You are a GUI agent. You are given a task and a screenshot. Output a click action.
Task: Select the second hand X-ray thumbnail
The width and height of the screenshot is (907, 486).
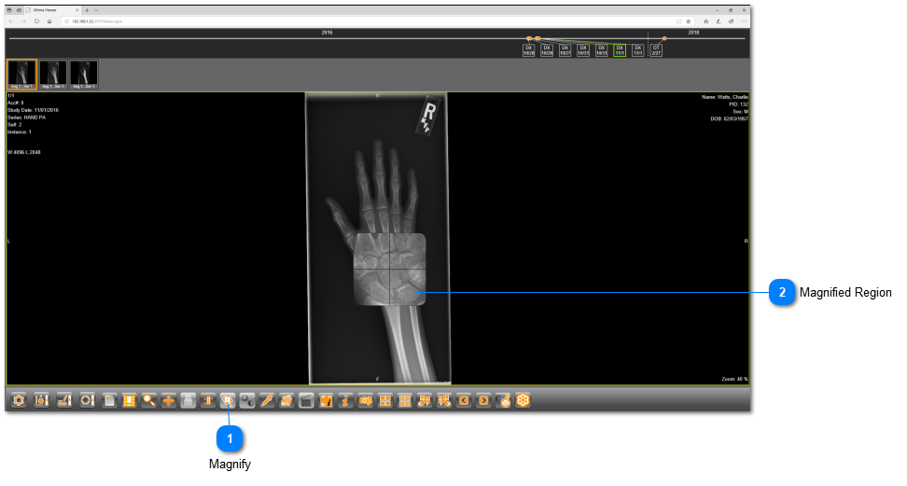click(x=53, y=75)
